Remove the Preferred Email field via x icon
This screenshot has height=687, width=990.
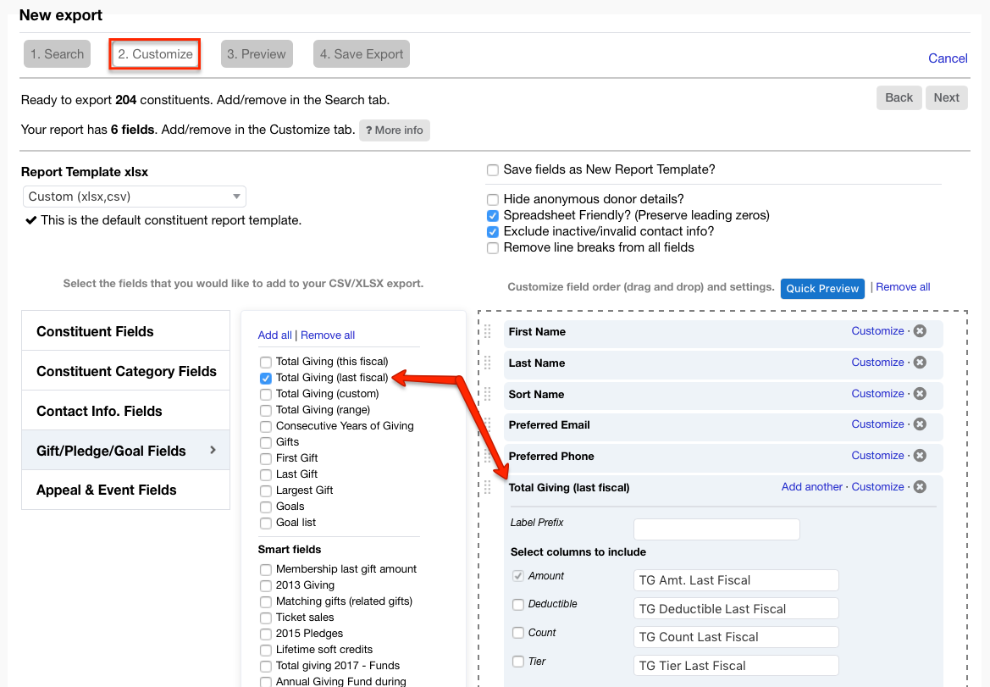[x=920, y=424]
